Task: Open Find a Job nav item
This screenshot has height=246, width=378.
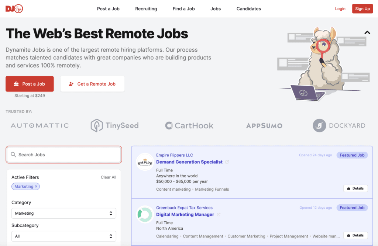Action: (184, 9)
